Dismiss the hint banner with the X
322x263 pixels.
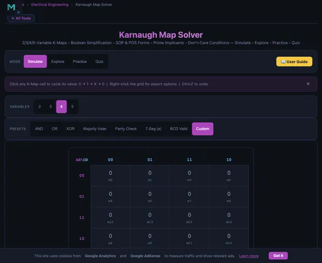tap(308, 84)
